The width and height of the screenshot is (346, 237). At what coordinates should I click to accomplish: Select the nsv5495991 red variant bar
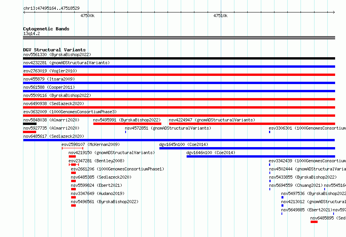[x=127, y=124]
